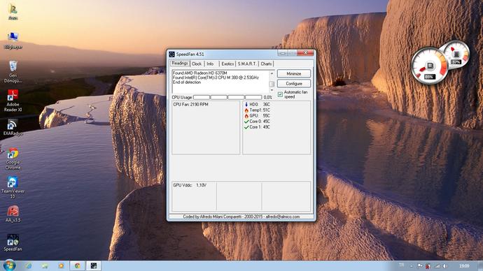Open the Windows Start menu orb
483x271 pixels.
click(9, 265)
